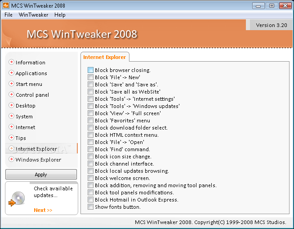Click the arrow icon beside Start menu
Viewport: 294px width, 229px height.
click(11, 84)
